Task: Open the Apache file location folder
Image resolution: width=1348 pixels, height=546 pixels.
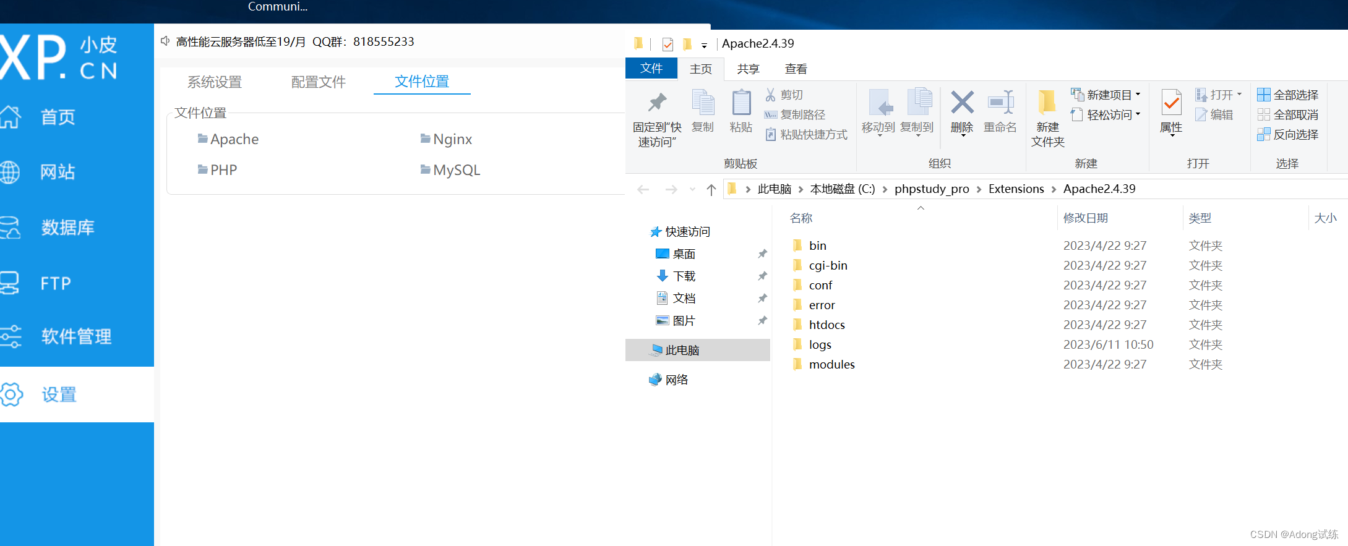Action: tap(228, 139)
